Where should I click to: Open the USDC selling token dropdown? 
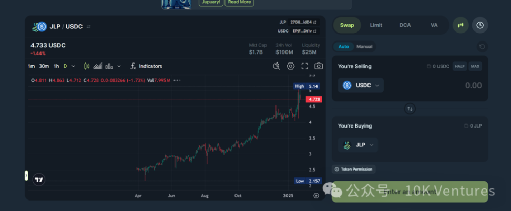pyautogui.click(x=361, y=86)
